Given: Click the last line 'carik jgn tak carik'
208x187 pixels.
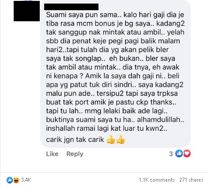Looking at the screenshot, I should pos(75,140).
